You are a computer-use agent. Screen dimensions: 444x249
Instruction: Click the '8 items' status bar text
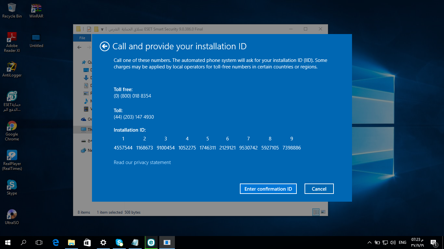[x=84, y=212]
